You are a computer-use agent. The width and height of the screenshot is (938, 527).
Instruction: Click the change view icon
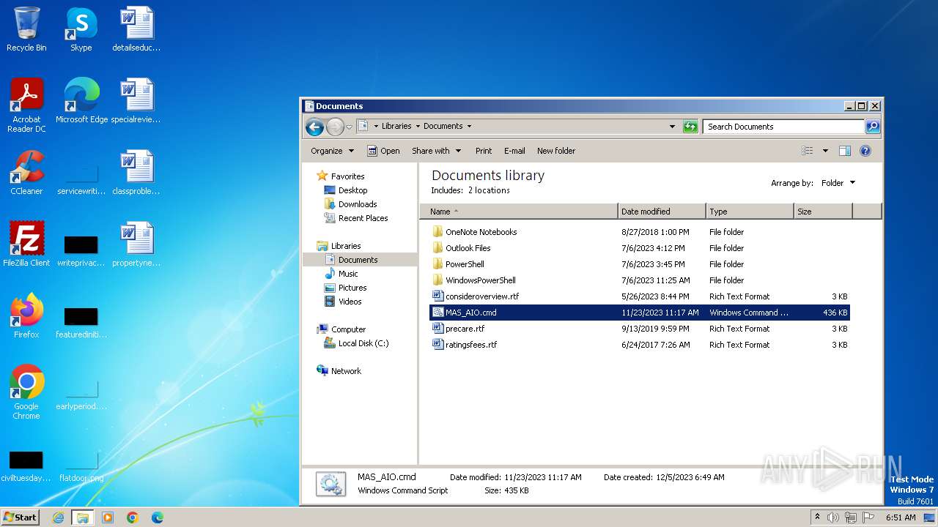pyautogui.click(x=807, y=151)
